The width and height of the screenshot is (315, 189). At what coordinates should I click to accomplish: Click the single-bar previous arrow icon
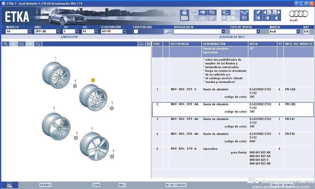tap(267, 18)
